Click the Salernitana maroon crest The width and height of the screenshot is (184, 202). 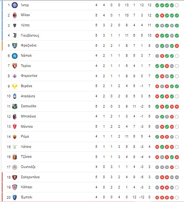(15, 177)
